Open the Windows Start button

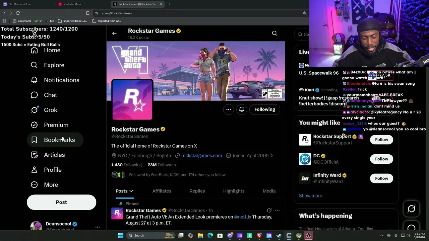[121, 235]
